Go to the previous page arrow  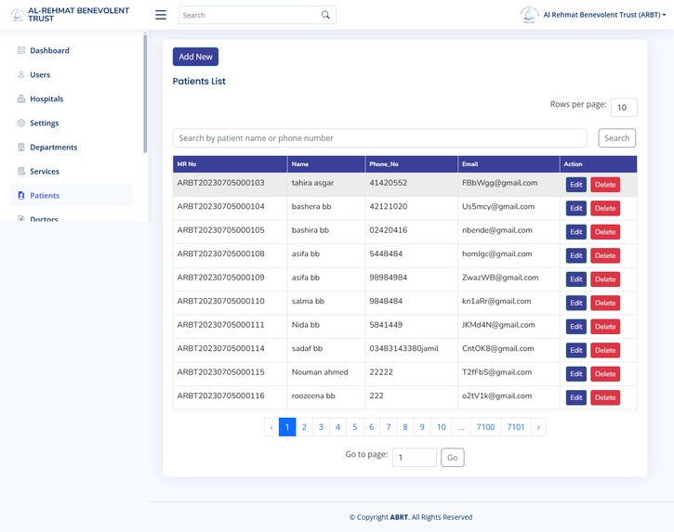tap(271, 427)
